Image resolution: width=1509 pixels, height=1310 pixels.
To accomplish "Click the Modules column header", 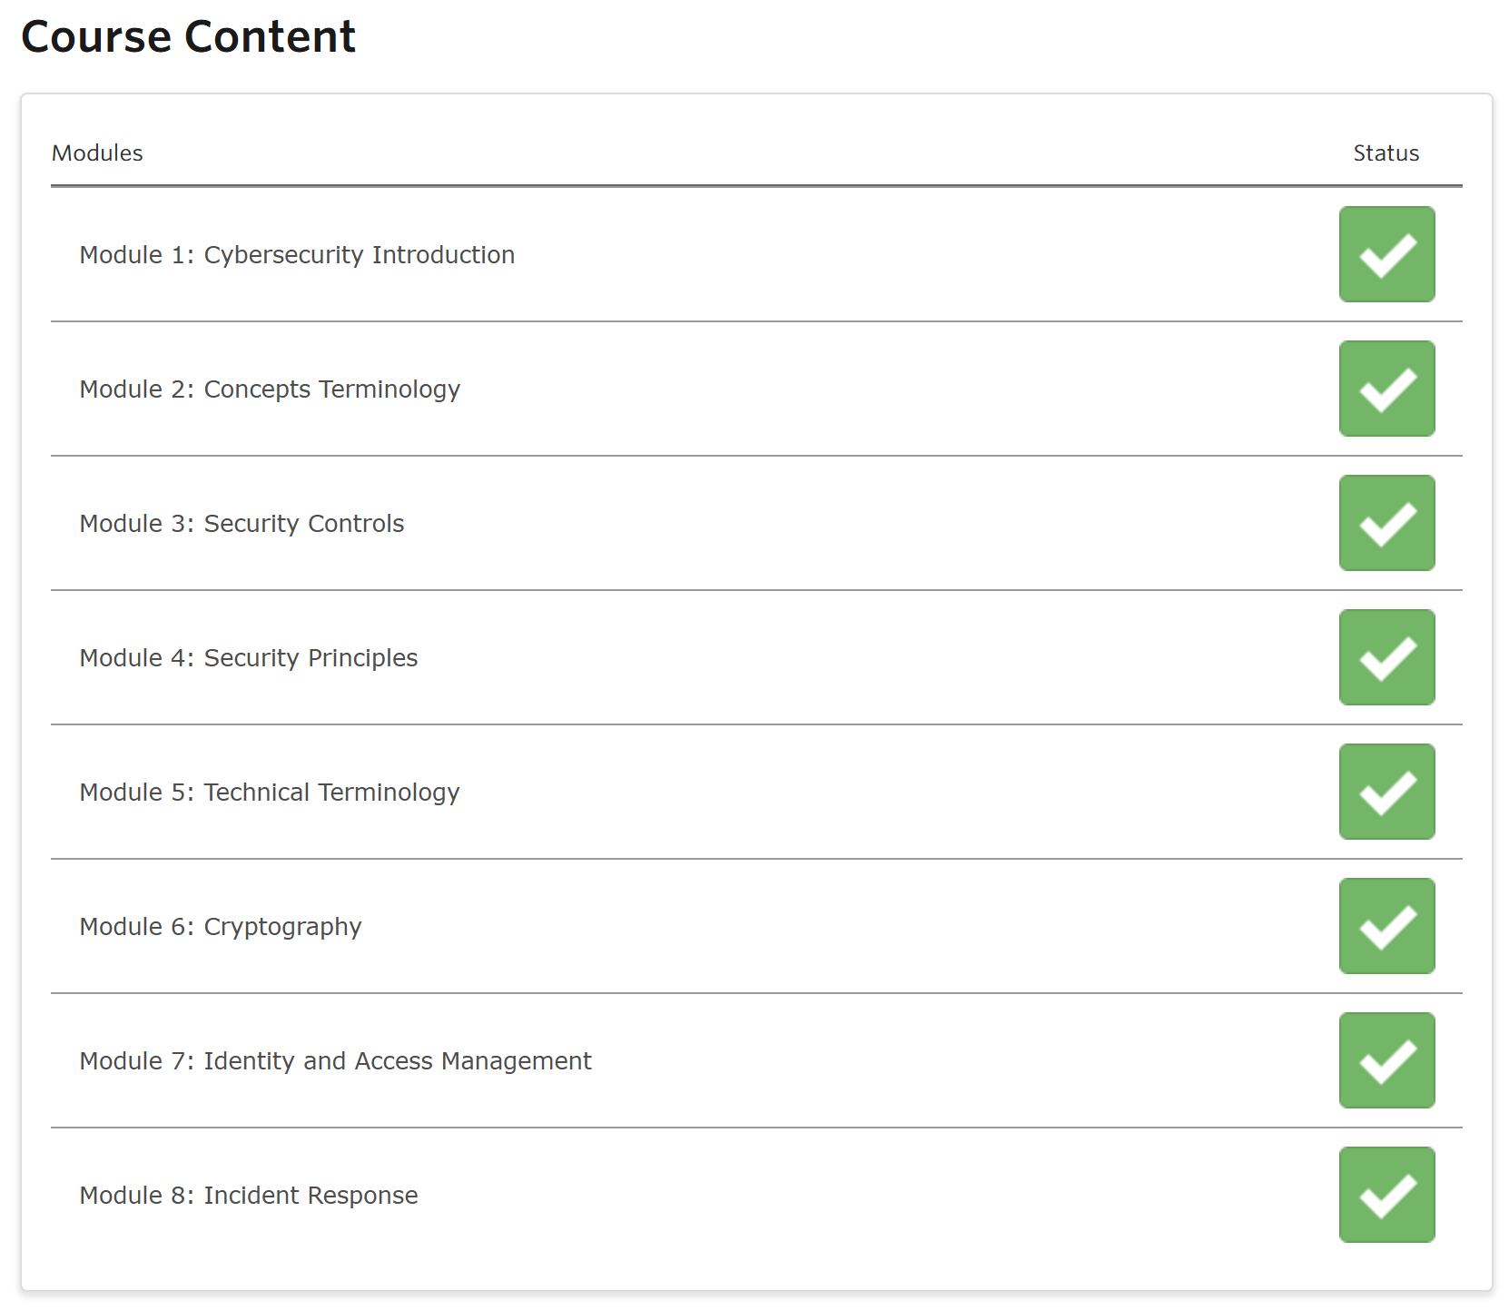I will 97,153.
